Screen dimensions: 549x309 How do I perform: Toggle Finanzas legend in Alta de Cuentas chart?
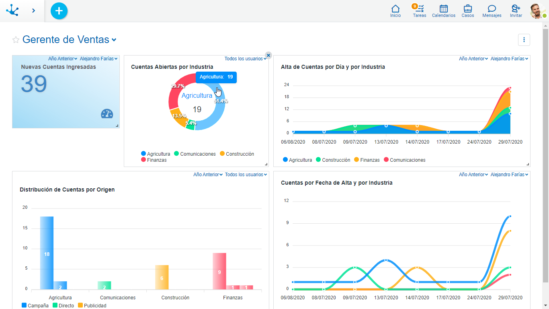367,160
